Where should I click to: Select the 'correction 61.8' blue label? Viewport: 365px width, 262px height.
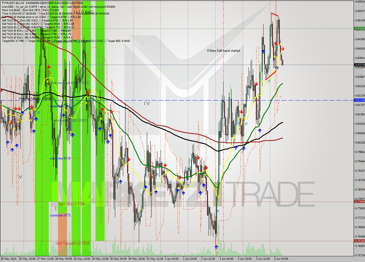click(x=60, y=158)
